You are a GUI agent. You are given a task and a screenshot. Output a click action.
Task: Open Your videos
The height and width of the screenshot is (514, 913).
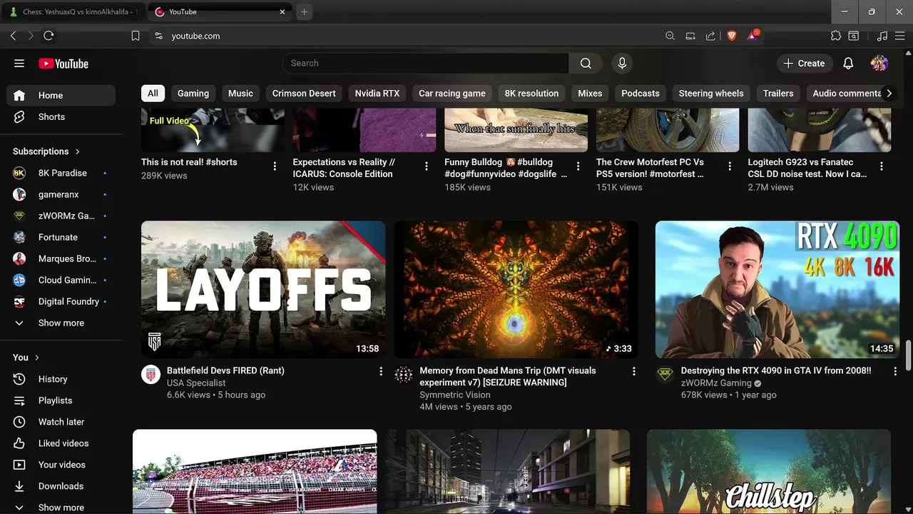61,465
